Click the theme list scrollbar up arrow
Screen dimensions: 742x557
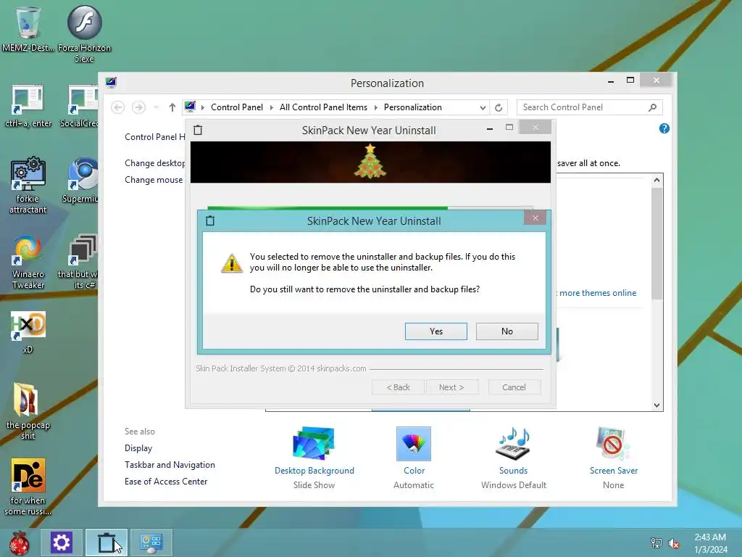656,180
